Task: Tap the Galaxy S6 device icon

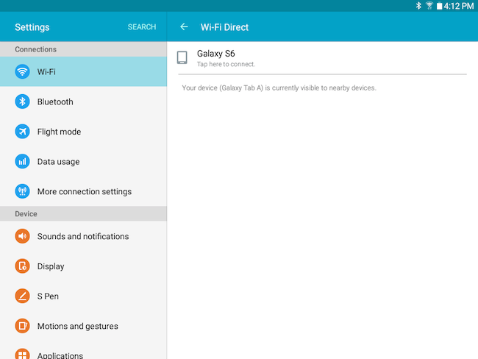Action: click(182, 57)
